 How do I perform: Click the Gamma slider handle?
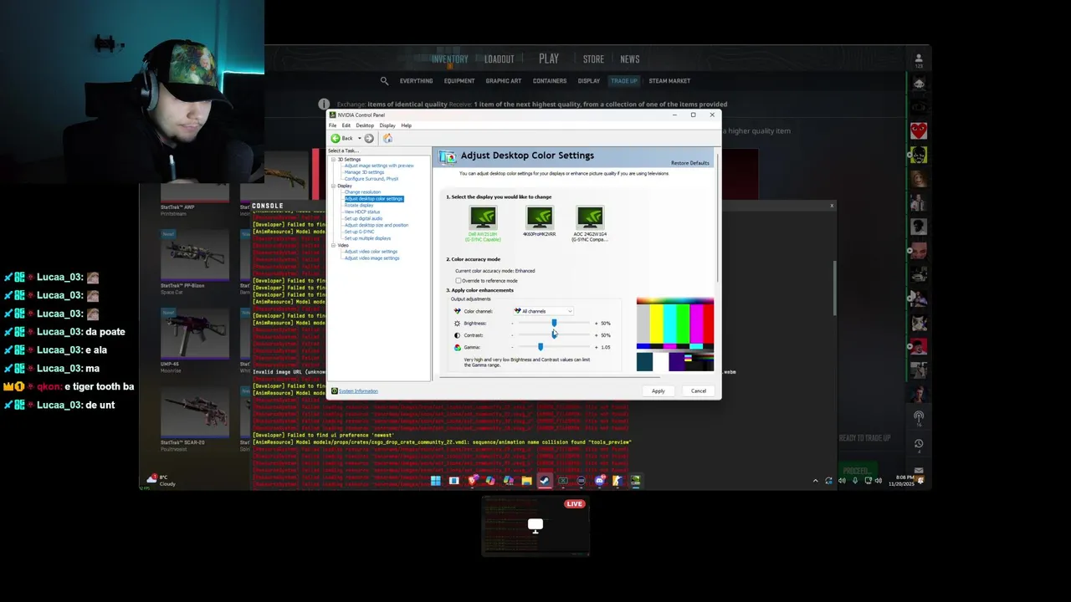541,346
